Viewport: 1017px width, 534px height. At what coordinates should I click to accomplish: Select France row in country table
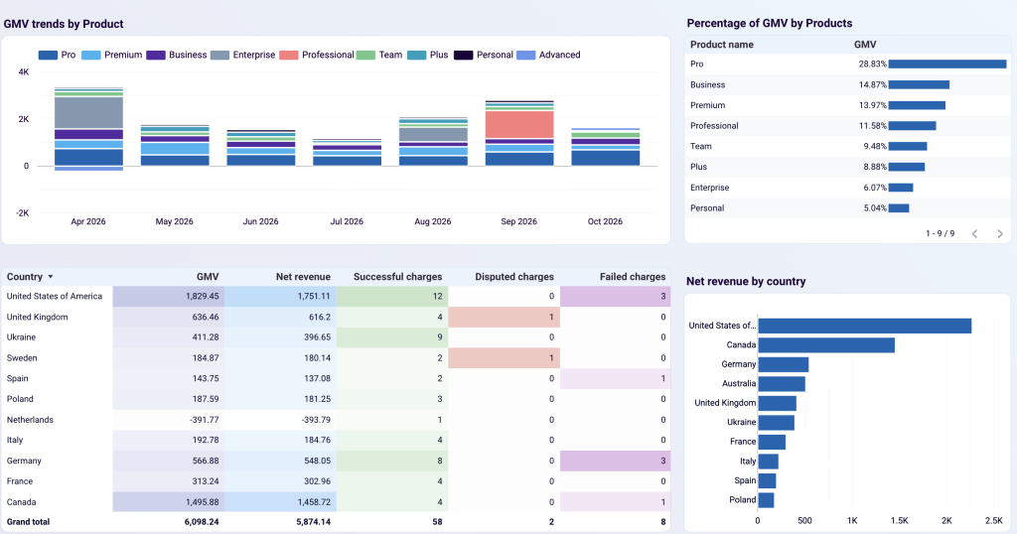pyautogui.click(x=336, y=481)
